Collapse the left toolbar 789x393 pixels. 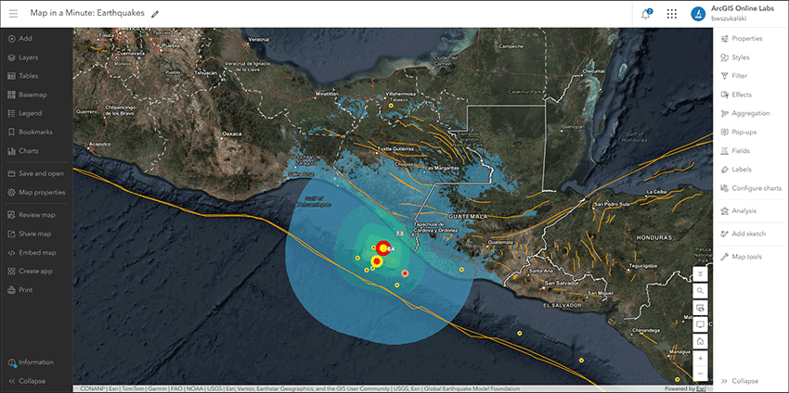pos(27,381)
